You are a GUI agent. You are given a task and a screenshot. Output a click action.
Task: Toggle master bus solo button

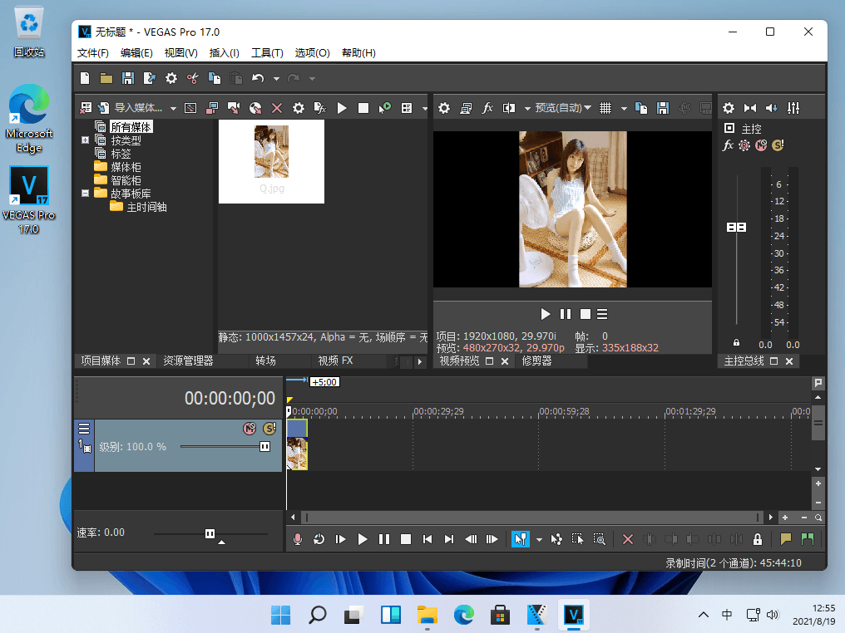click(778, 145)
